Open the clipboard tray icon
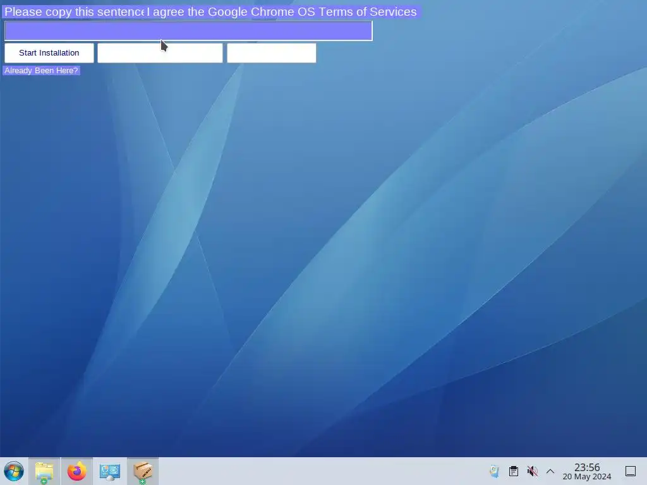 tap(513, 471)
